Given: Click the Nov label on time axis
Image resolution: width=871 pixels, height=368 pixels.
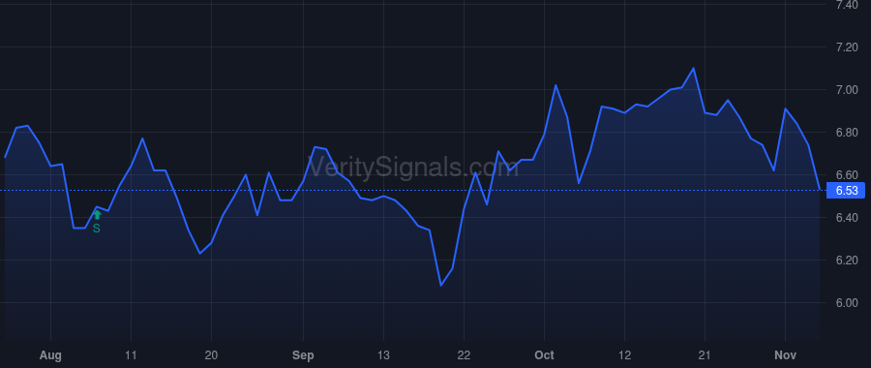Looking at the screenshot, I should pos(785,355).
